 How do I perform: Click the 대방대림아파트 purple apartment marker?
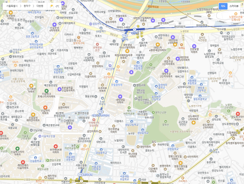(120, 97)
